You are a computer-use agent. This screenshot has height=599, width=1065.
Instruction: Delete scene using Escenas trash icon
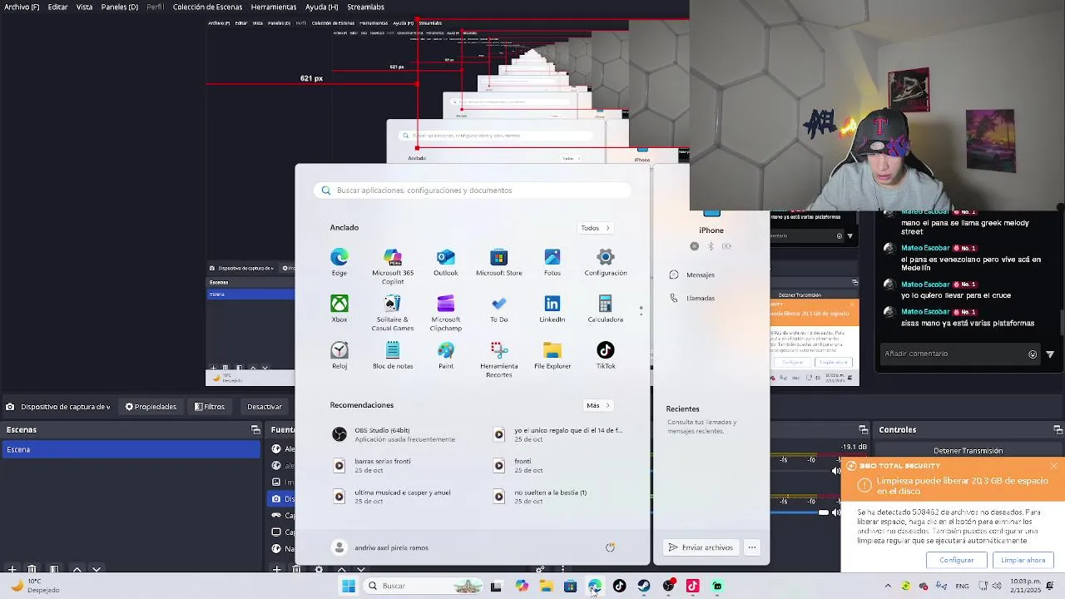32,570
